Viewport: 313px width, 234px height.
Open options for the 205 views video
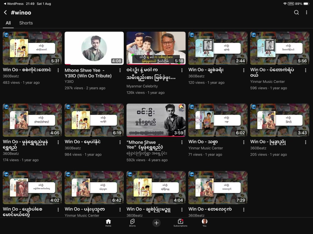pos(306,142)
